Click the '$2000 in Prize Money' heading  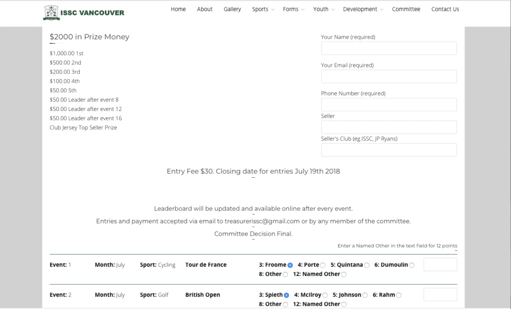click(x=90, y=37)
